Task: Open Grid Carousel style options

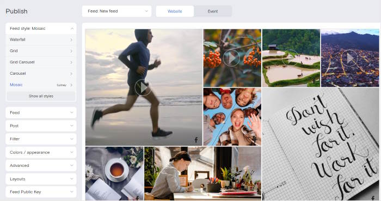Action: pos(71,62)
